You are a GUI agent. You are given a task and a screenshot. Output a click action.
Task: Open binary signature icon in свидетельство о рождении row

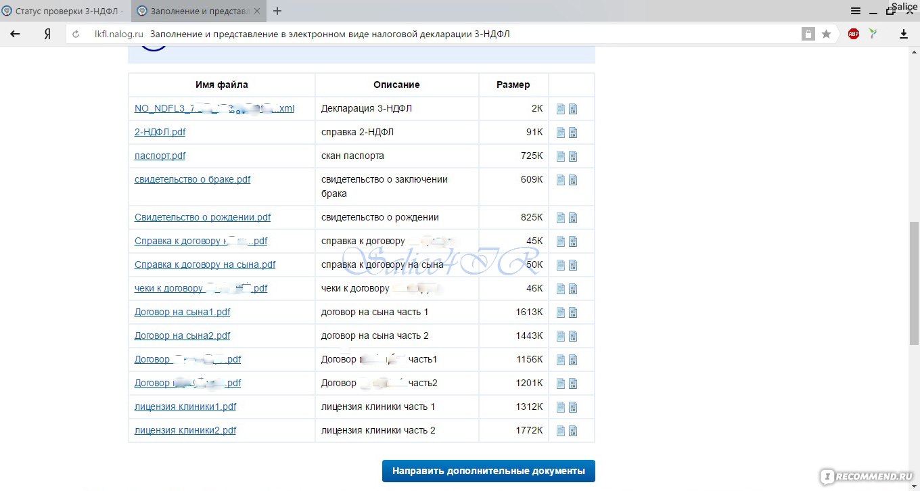[573, 218]
